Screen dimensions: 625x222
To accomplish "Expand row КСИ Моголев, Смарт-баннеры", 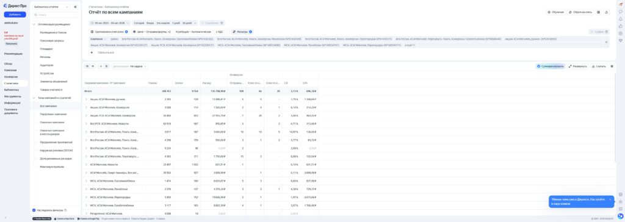I will [86, 173].
